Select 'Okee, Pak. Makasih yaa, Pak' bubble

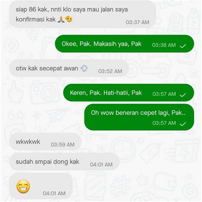pyautogui.click(x=124, y=44)
